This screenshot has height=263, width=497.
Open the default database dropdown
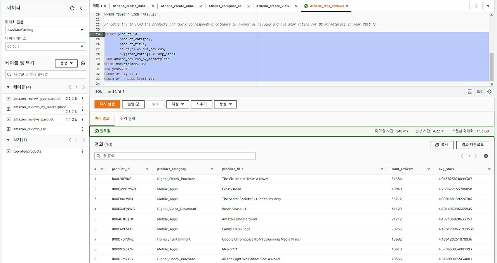[45, 46]
